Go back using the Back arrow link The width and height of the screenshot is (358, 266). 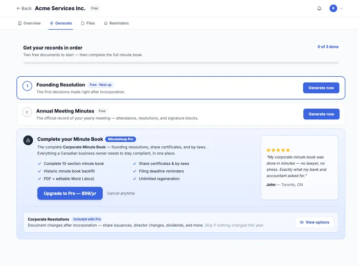(24, 9)
